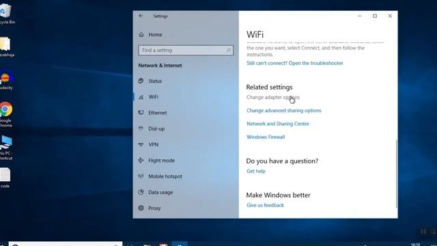This screenshot has height=246, width=437.
Task: Open Google Chrome desktop icon
Action: (5, 114)
